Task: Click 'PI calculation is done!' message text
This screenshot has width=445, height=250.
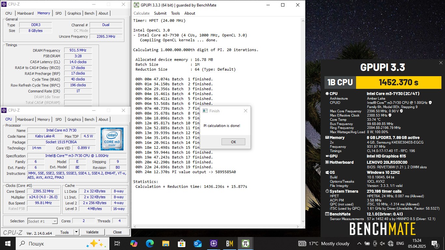Action: [222, 126]
